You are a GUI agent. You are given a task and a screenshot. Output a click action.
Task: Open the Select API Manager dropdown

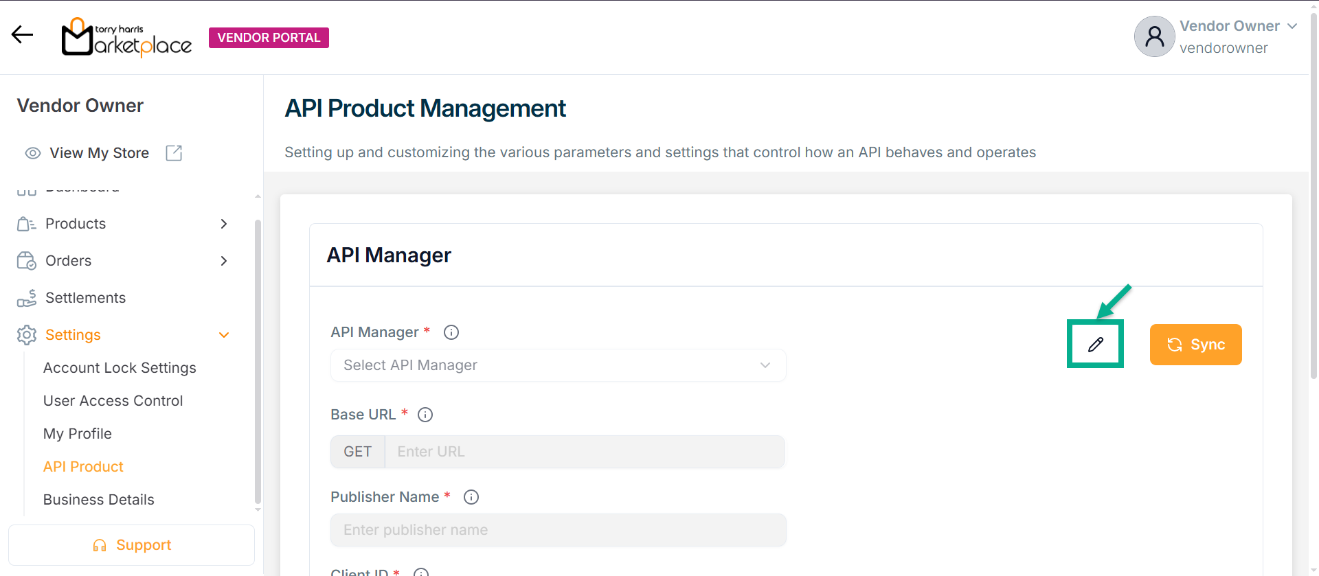pyautogui.click(x=558, y=365)
